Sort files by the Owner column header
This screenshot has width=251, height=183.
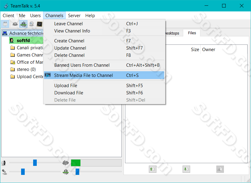(209, 50)
